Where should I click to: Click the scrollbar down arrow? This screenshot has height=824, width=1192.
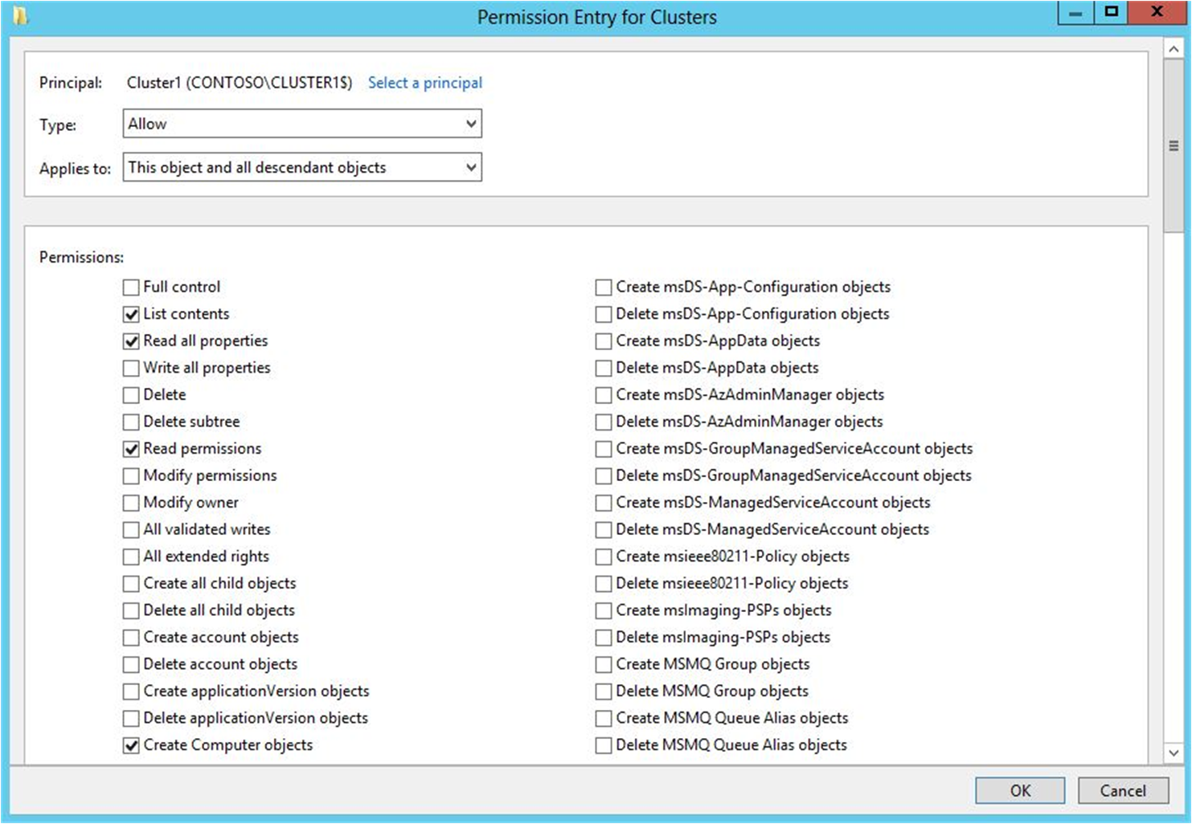click(x=1174, y=753)
